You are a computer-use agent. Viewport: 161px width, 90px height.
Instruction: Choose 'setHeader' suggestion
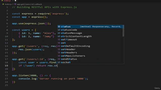(90, 49)
